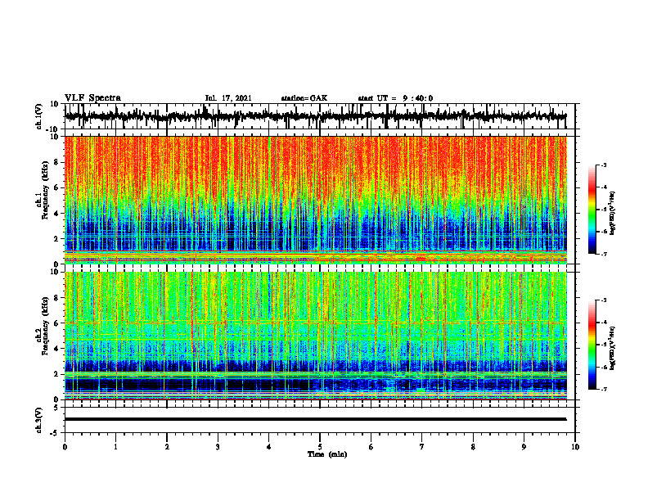Click time axis tick label "2"

167,447
